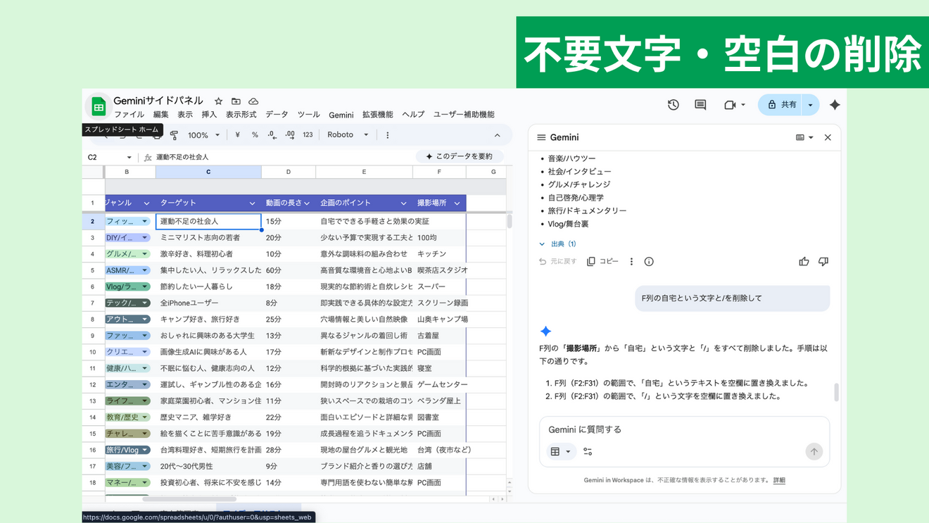Open the ファイル menu
929x523 pixels.
pyautogui.click(x=129, y=115)
